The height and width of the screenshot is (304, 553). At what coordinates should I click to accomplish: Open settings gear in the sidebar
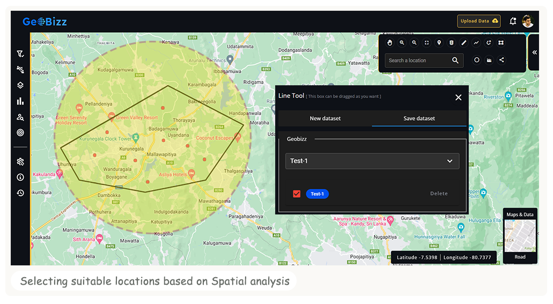[20, 161]
